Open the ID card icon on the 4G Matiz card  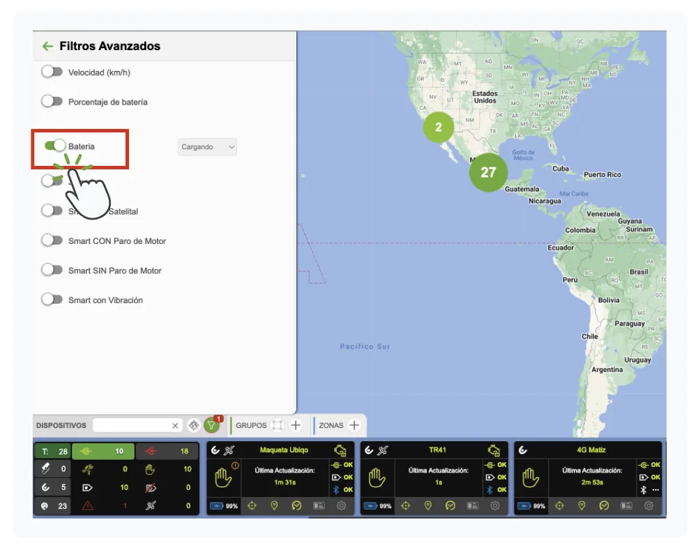[626, 506]
